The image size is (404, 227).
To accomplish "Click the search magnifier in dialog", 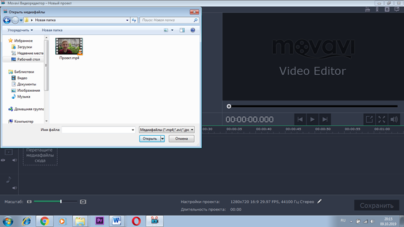I will pyautogui.click(x=195, y=20).
